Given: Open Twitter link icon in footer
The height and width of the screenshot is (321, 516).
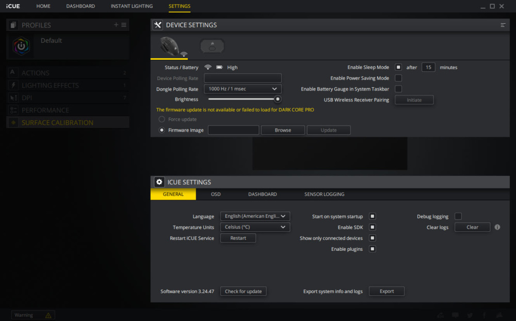Looking at the screenshot, I should click(470, 315).
